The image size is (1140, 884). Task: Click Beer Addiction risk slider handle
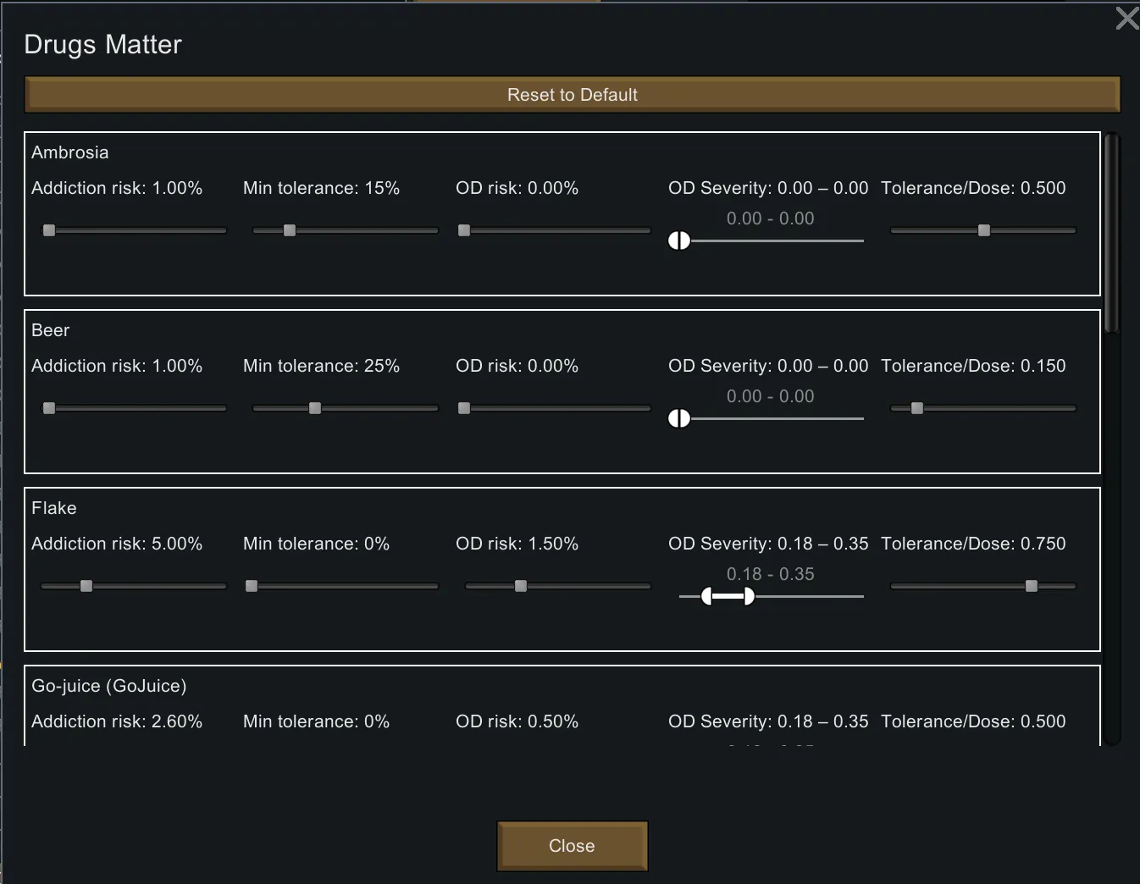point(49,408)
